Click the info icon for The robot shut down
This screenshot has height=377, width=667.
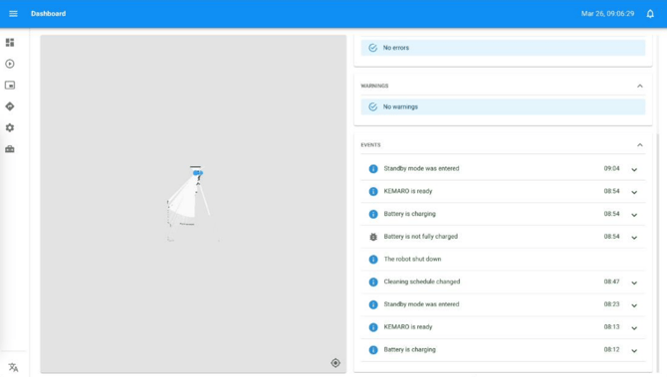coord(373,260)
